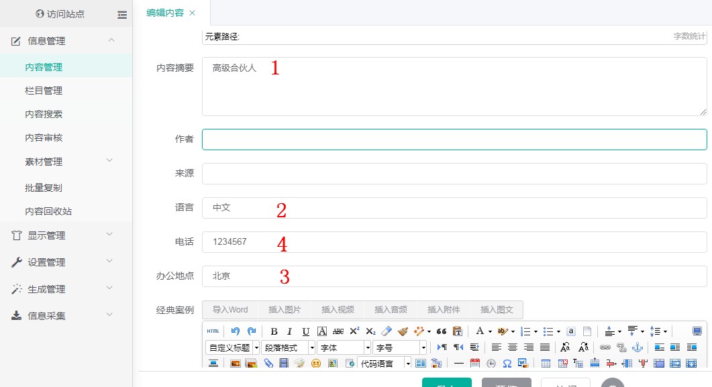Click the 导入Word button
The image size is (712, 387).
click(230, 310)
